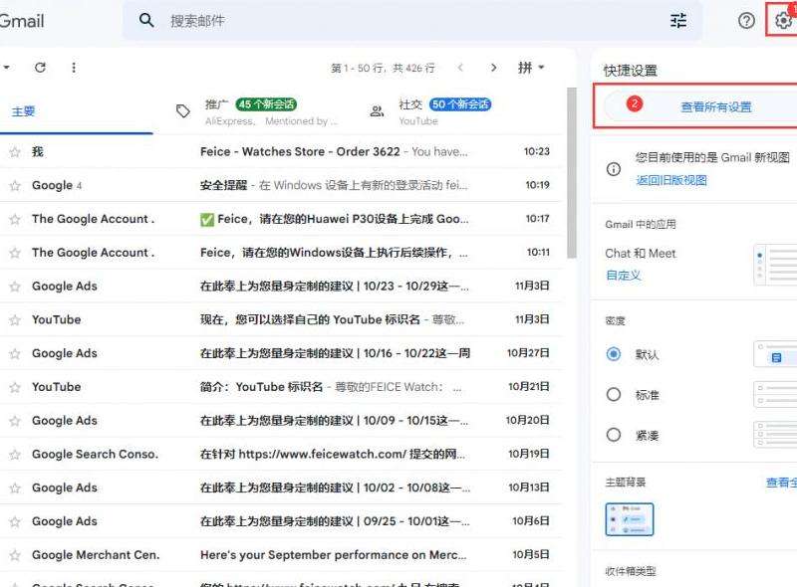Open the 拼 input tools dropdown
The width and height of the screenshot is (797, 587).
tap(531, 68)
